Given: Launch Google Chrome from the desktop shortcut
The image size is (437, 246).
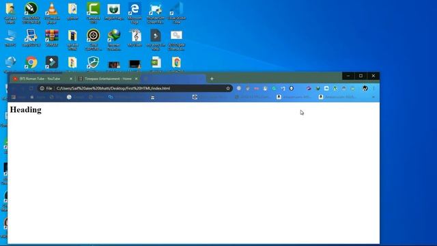Looking at the screenshot, I should point(31,63).
